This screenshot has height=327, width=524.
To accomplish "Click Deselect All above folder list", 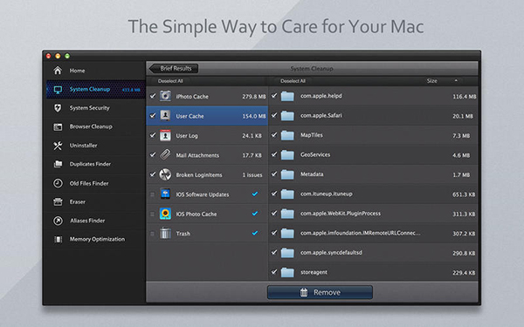I will coord(293,81).
